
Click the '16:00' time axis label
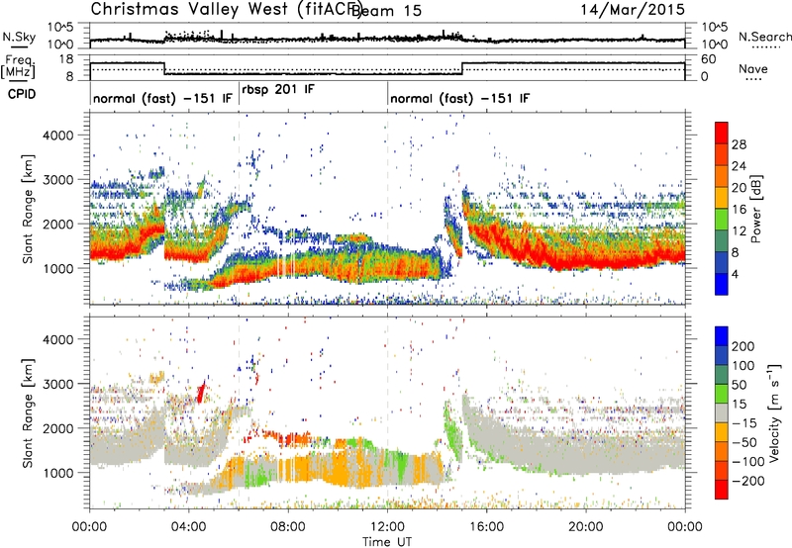click(486, 527)
